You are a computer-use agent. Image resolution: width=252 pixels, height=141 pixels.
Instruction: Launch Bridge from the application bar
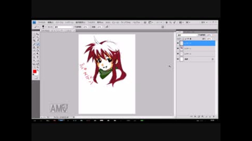click(x=145, y=22)
